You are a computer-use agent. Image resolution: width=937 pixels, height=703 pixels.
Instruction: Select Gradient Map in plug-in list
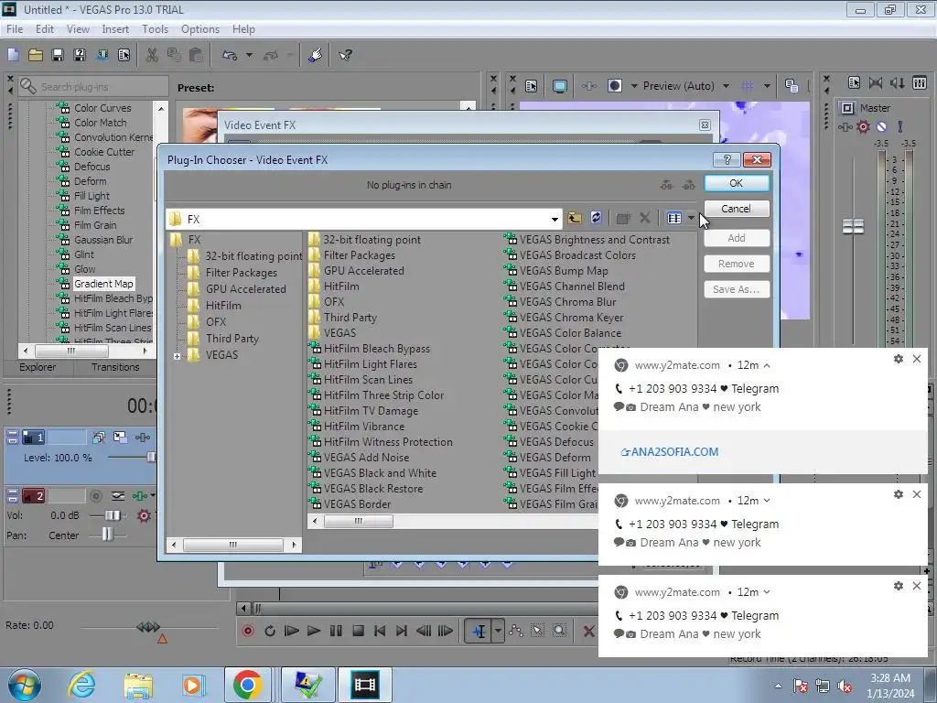(103, 284)
